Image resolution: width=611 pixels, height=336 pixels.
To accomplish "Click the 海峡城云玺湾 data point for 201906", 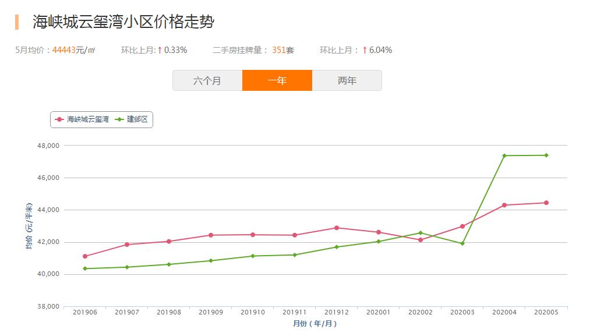I will click(x=85, y=256).
